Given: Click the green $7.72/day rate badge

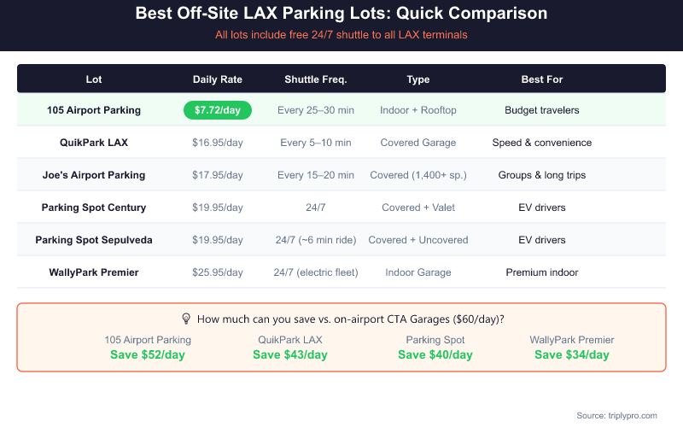Looking at the screenshot, I should [x=218, y=110].
